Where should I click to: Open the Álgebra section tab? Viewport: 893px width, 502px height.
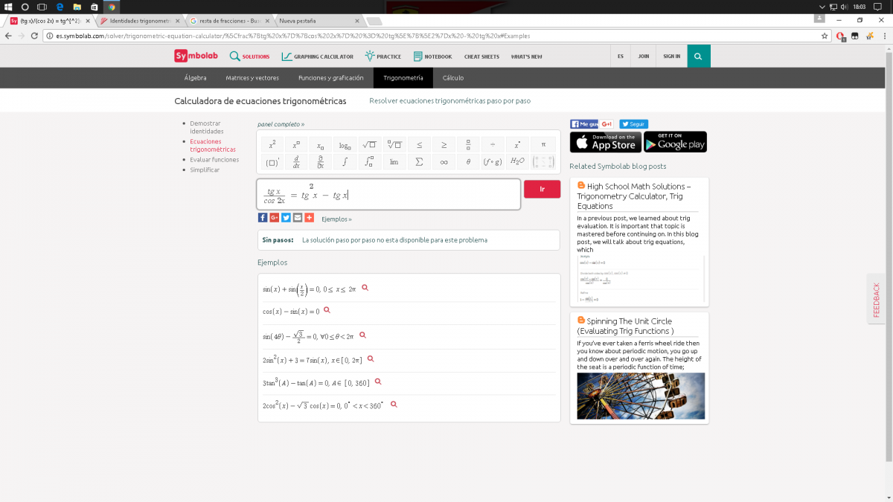tap(195, 78)
